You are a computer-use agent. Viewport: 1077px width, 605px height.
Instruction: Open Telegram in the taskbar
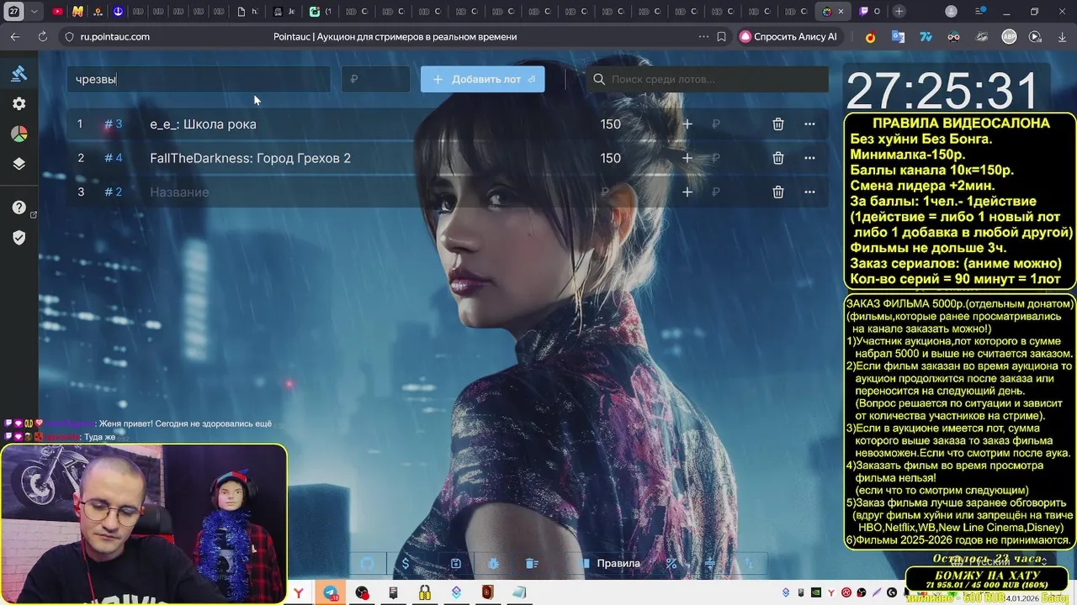330,593
